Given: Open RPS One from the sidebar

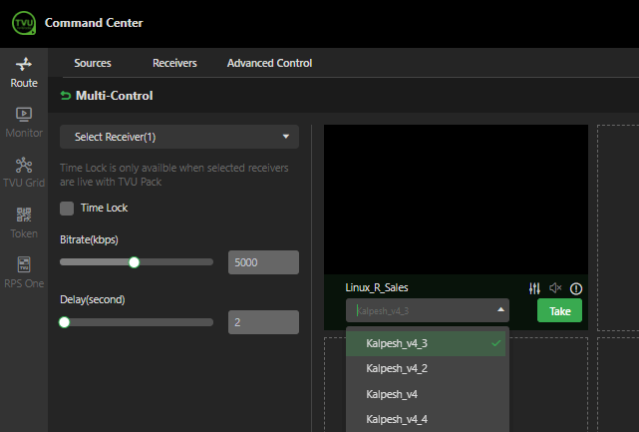Looking at the screenshot, I should [x=24, y=271].
